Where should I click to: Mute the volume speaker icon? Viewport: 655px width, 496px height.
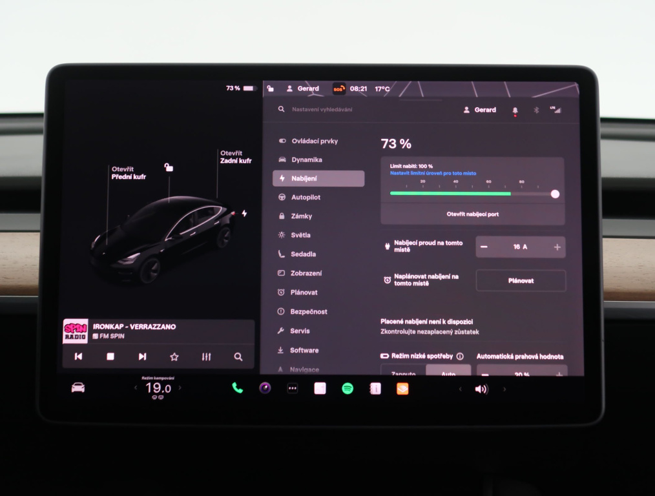pos(481,389)
